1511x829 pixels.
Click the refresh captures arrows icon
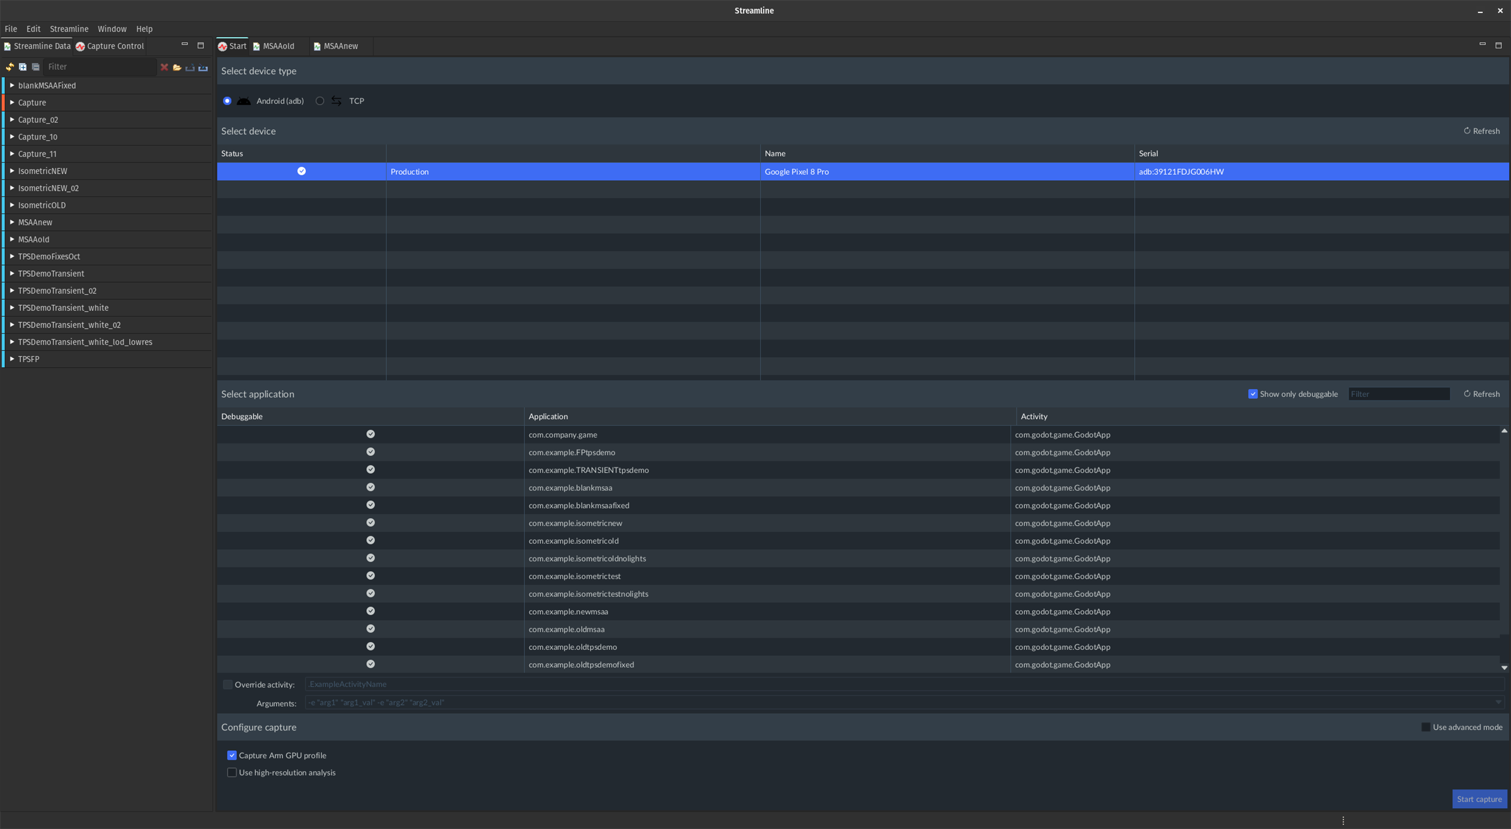point(10,67)
